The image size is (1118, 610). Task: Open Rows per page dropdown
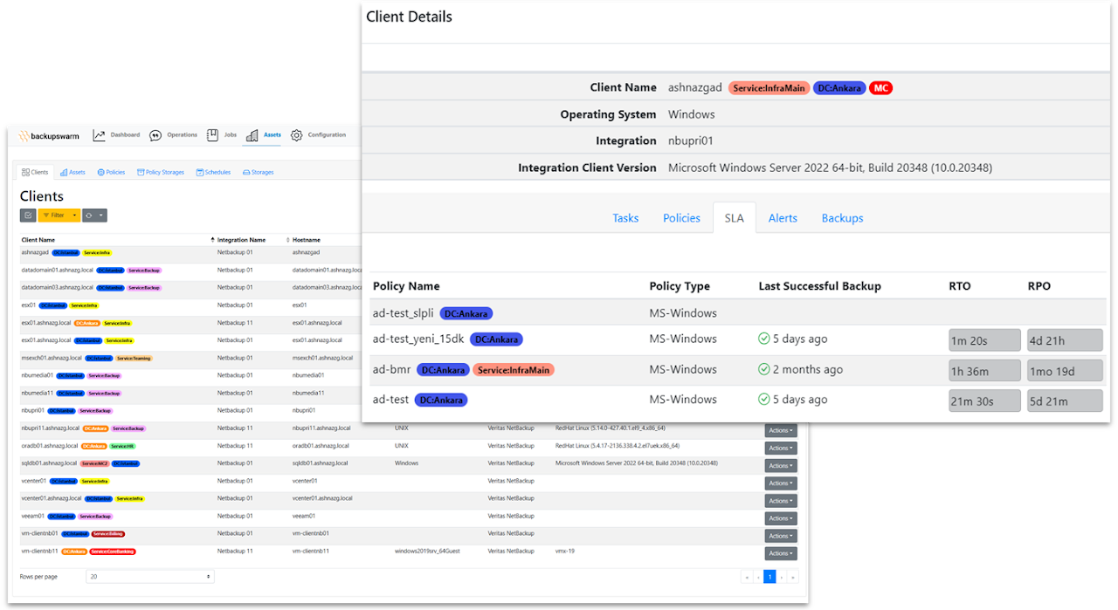pyautogui.click(x=149, y=577)
